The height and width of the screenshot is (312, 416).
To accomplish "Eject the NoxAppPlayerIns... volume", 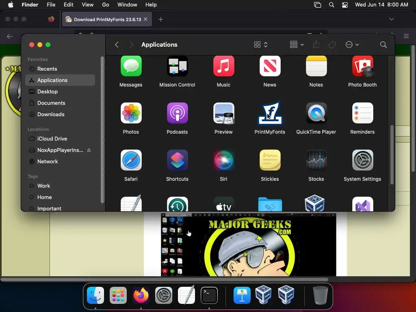I will (x=89, y=150).
